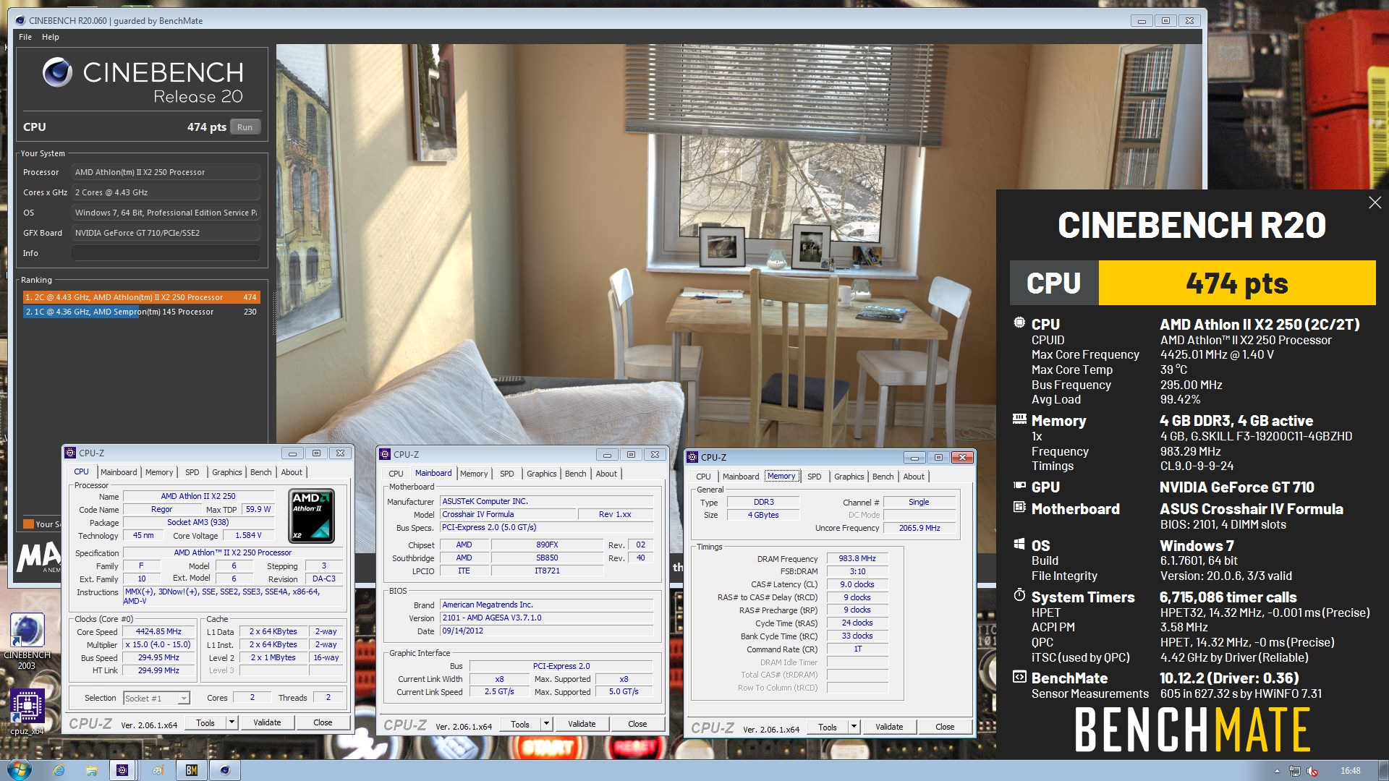Click the GPU icon in BenchMate panel
This screenshot has width=1389, height=781.
point(1019,486)
